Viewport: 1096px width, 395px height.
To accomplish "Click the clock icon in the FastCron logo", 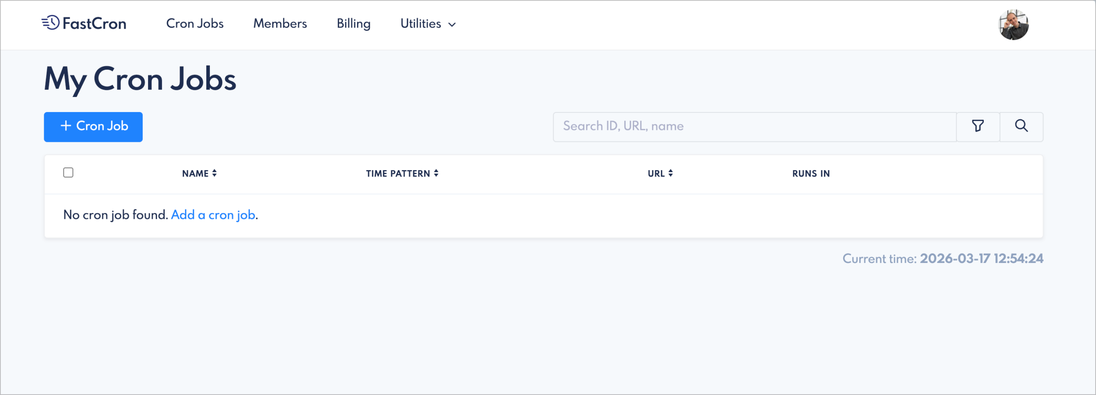I will [50, 24].
